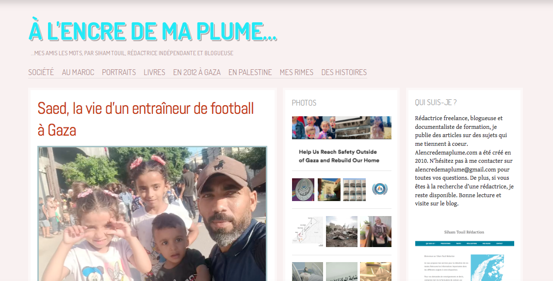The height and width of the screenshot is (281, 553).
Task: Open the building balconies photo thumbnail
Action: 354,189
